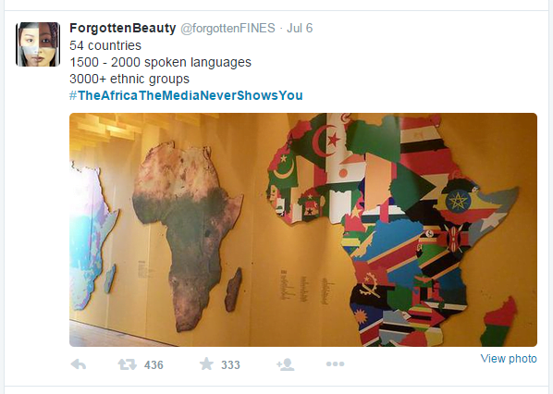Click the '54 countries' tweet text
The height and width of the screenshot is (394, 553).
[x=105, y=45]
